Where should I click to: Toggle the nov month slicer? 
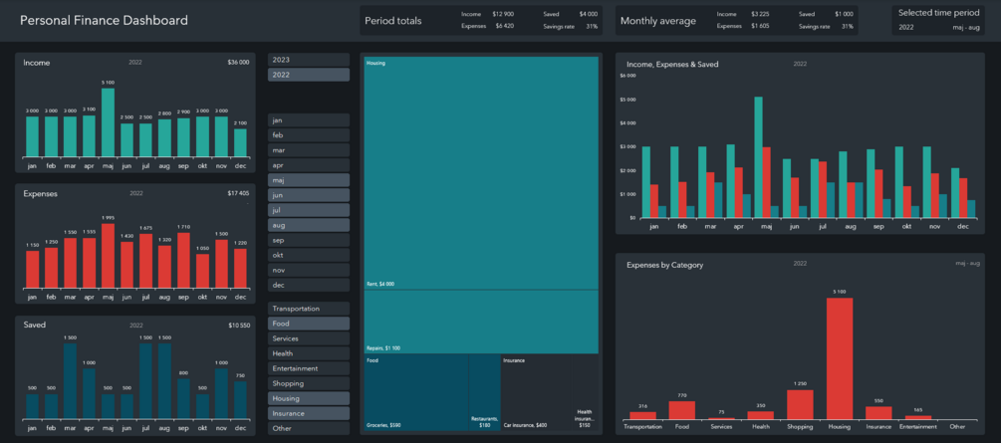309,270
